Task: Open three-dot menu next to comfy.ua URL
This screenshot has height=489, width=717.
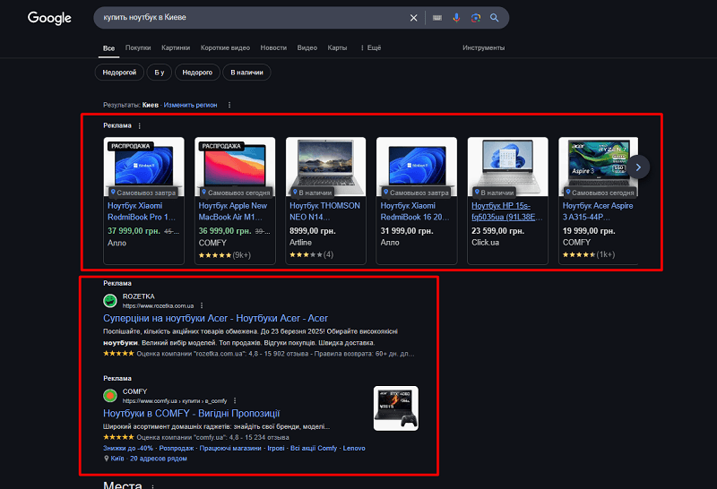Action: coord(235,401)
